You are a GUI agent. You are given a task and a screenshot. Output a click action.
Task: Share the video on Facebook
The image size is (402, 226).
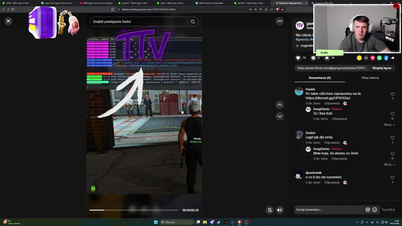click(386, 58)
